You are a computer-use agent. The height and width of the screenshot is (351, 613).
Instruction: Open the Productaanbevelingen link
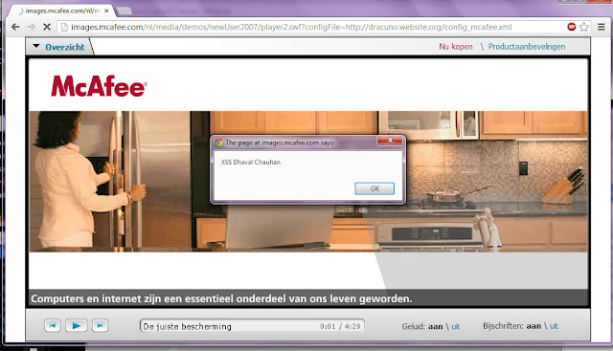[527, 47]
